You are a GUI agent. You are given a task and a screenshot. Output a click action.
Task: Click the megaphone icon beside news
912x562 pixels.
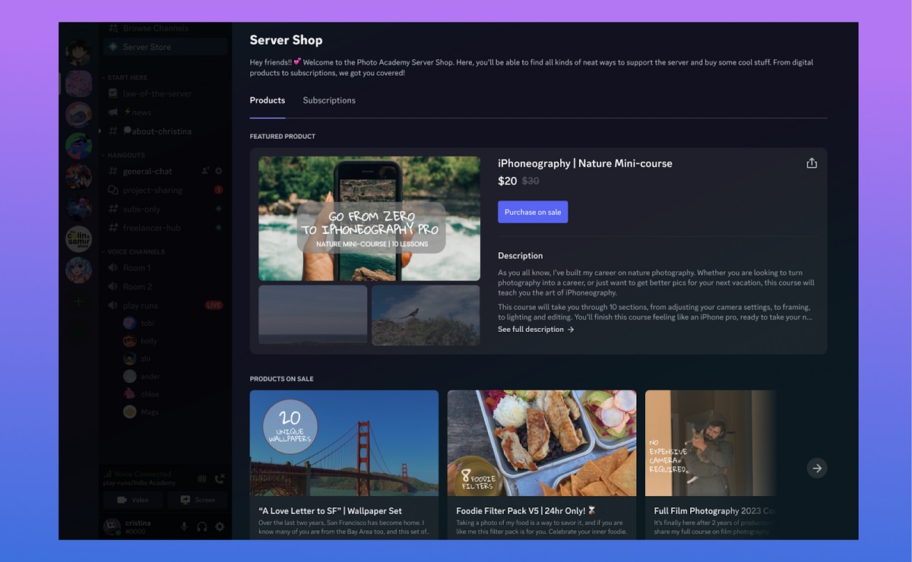pyautogui.click(x=113, y=112)
